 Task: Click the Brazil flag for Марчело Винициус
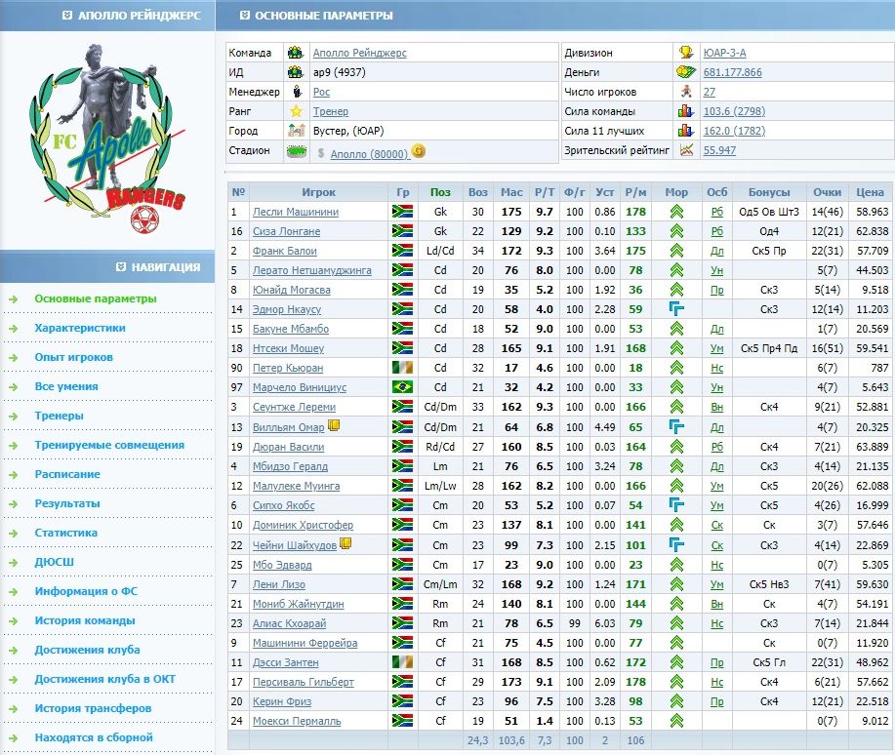[402, 387]
